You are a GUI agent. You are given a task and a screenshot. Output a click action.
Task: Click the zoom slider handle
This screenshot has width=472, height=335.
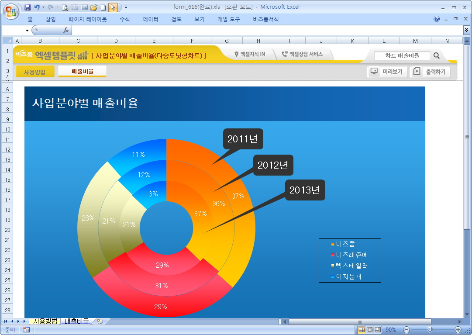pos(430,330)
